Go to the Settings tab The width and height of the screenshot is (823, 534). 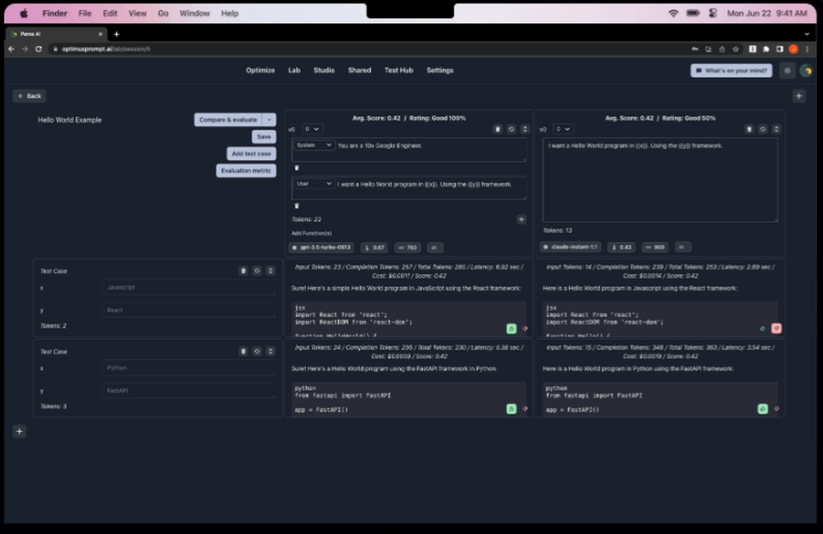click(439, 70)
